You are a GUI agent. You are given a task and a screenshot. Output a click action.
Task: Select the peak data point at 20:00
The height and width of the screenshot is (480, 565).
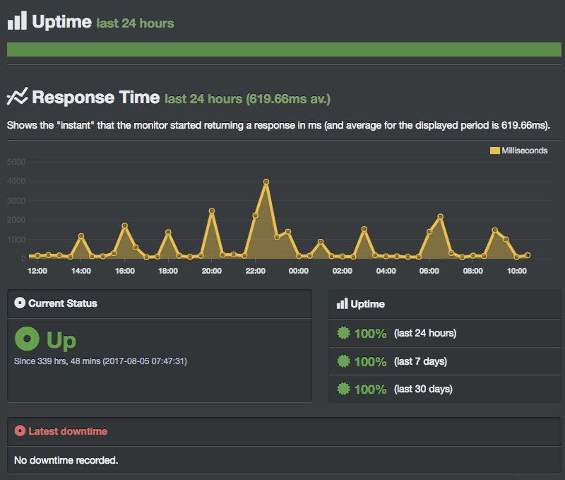click(212, 211)
